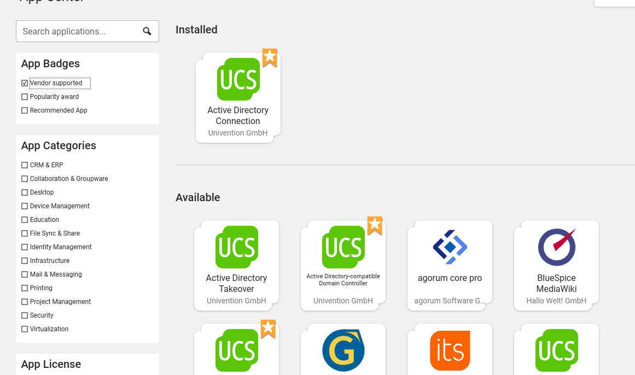Filter by CRM & ERP category
The height and width of the screenshot is (375, 635).
tap(25, 165)
